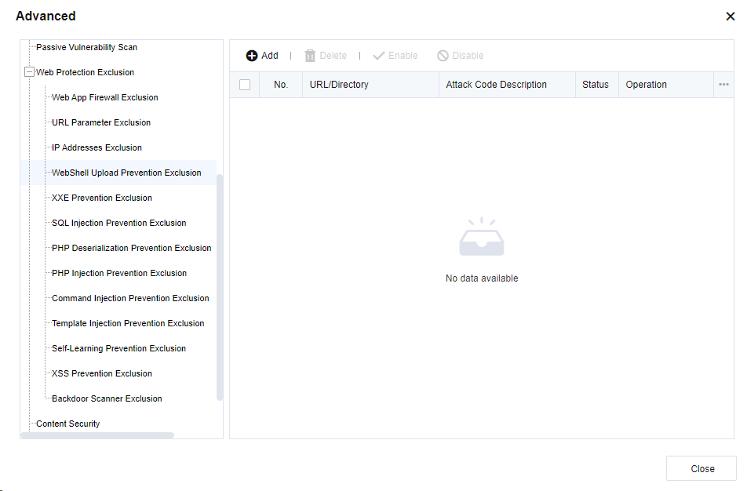Click the Enable checkmark icon
Viewport: 747px width, 491px height.
coord(379,56)
